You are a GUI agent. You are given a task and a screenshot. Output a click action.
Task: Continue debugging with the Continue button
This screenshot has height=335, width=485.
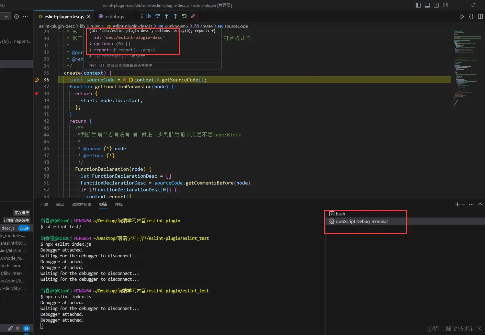[148, 16]
